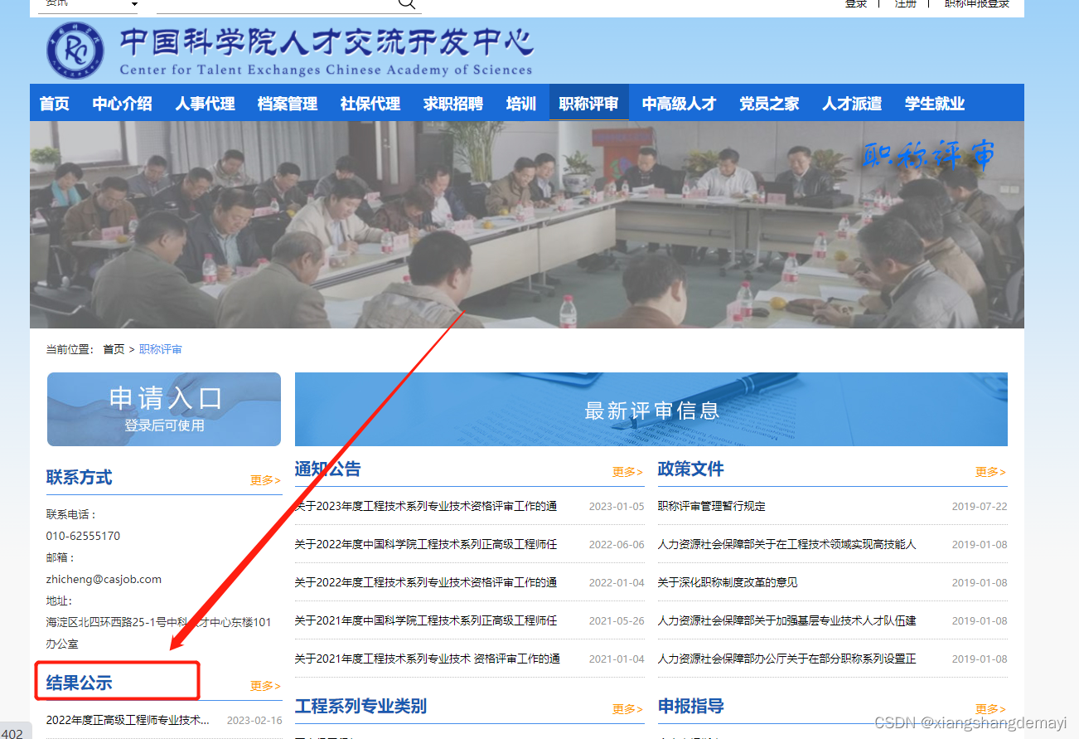The height and width of the screenshot is (739, 1079).
Task: Click the 最新评审信息 banner
Action: [x=651, y=409]
